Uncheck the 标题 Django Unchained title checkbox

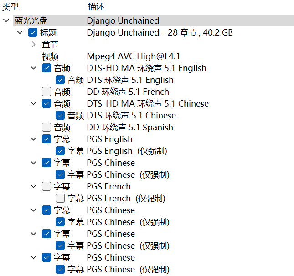[33, 33]
